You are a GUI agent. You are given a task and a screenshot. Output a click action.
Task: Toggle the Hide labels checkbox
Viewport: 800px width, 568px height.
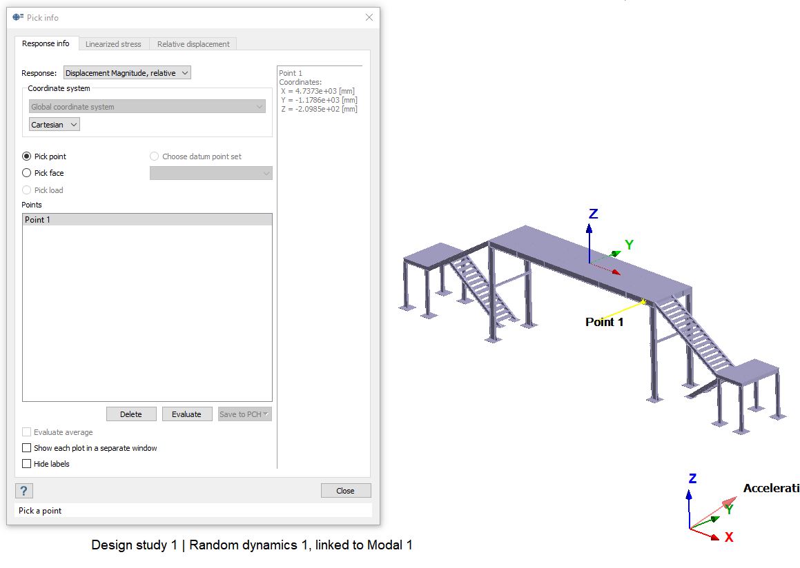coord(26,464)
